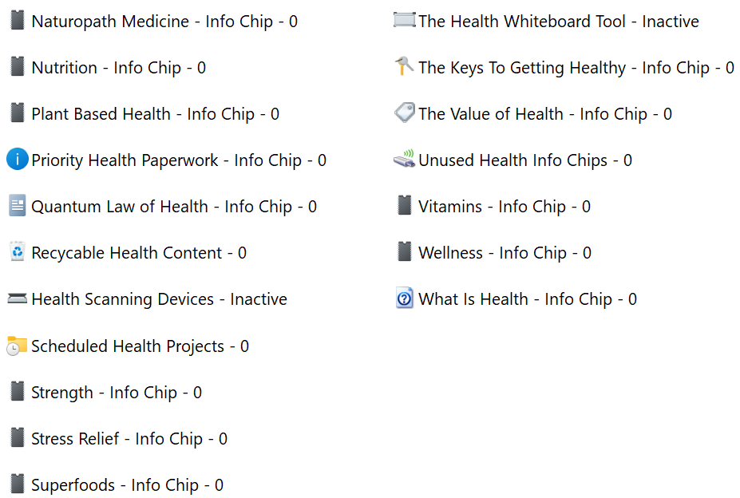Screen dimensions: 740x498
Task: Select Vitamins - Info Chip label
Action: (x=504, y=207)
